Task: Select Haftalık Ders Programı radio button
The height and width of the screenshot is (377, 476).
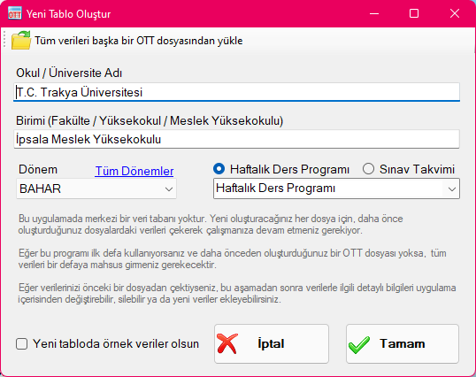Action: point(219,169)
